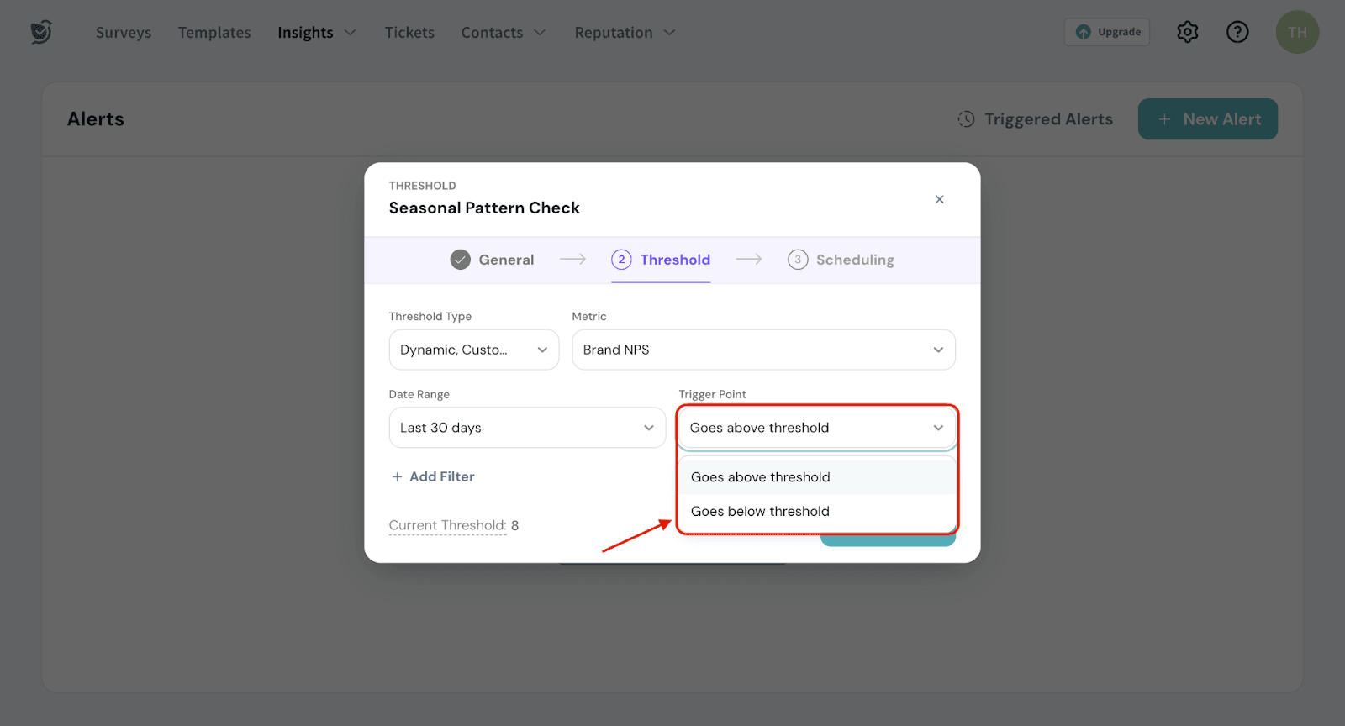Click the Upgrade button
This screenshot has width=1345, height=726.
pos(1107,32)
